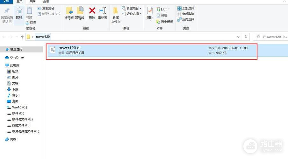Click the search box for msvcr120
The width and height of the screenshot is (288, 159).
(270, 37)
